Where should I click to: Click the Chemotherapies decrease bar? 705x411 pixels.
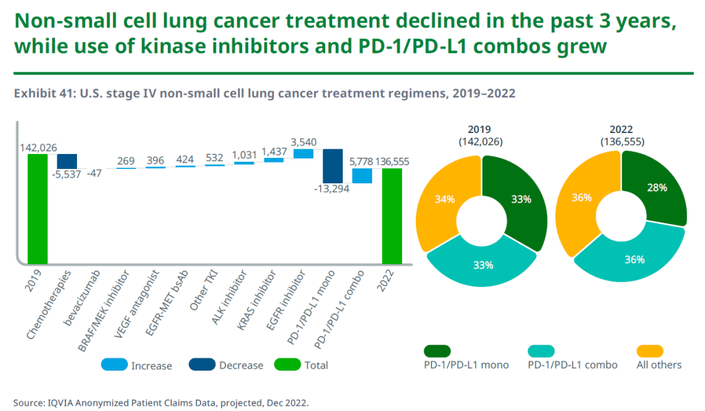pyautogui.click(x=67, y=161)
